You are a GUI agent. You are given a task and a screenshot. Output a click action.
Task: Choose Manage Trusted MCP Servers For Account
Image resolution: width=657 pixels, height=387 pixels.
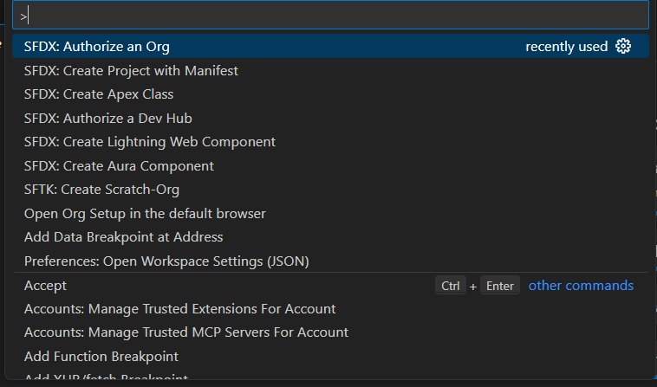186,332
